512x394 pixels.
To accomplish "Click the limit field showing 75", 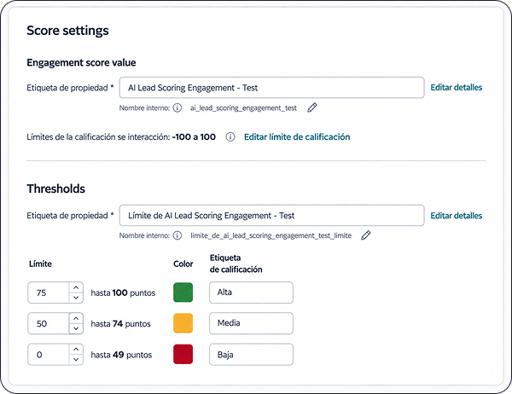I will 49,293.
